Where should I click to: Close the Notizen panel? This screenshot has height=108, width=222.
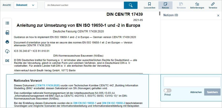point(218,16)
